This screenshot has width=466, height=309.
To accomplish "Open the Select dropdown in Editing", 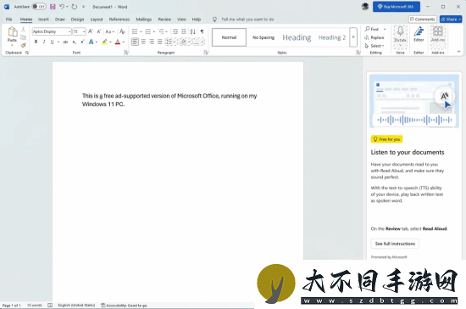I will coord(374,46).
